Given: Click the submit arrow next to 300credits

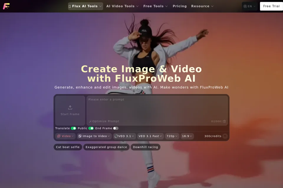Looking at the screenshot, I should coord(225,136).
